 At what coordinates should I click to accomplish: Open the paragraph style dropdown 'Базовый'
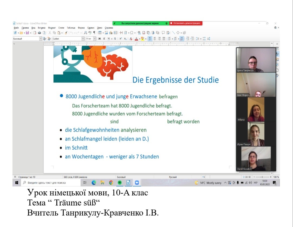[41, 39]
